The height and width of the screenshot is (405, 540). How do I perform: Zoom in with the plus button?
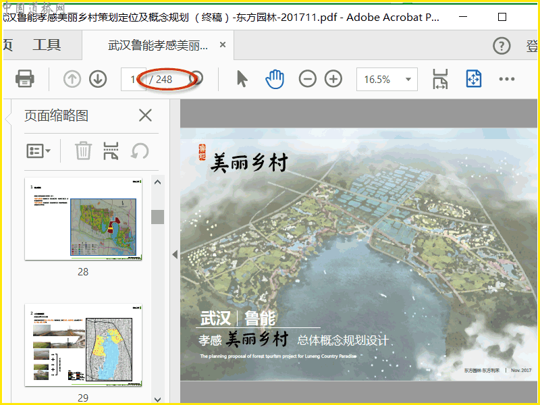(333, 79)
